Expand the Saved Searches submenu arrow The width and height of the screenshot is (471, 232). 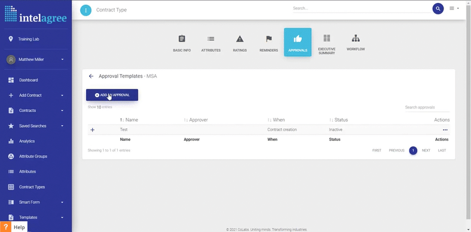point(63,126)
